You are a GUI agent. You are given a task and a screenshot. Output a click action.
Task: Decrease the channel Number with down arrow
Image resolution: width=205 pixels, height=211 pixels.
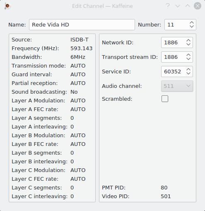pyautogui.click(x=192, y=27)
